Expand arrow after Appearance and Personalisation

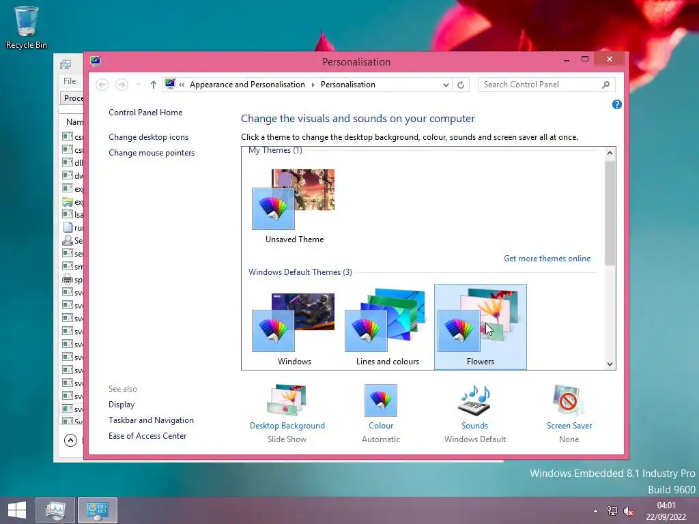(x=313, y=85)
